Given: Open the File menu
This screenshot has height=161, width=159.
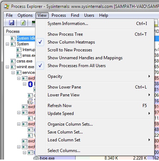Looking at the screenshot, I should [x=9, y=15].
